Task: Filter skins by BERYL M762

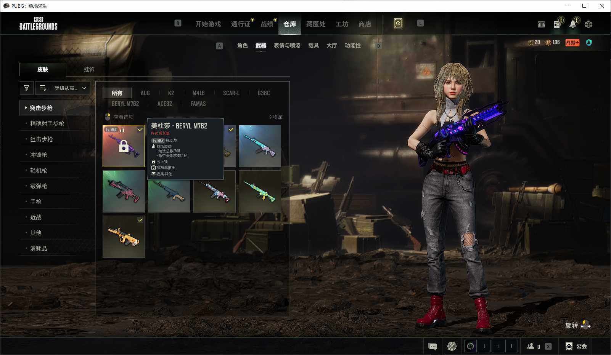Action: [125, 104]
